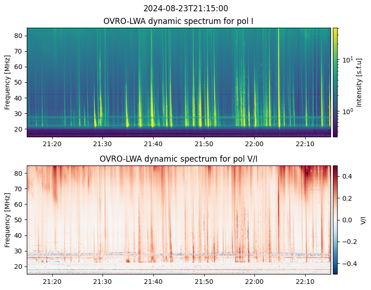Click the bottom plot's Frequency [MHz] axis label
Screen dimensions: 371x290
click(x=7, y=220)
